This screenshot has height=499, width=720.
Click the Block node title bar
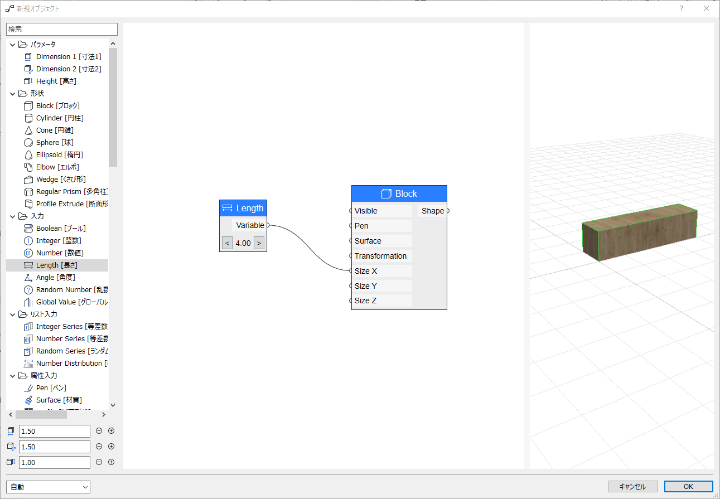(x=399, y=194)
